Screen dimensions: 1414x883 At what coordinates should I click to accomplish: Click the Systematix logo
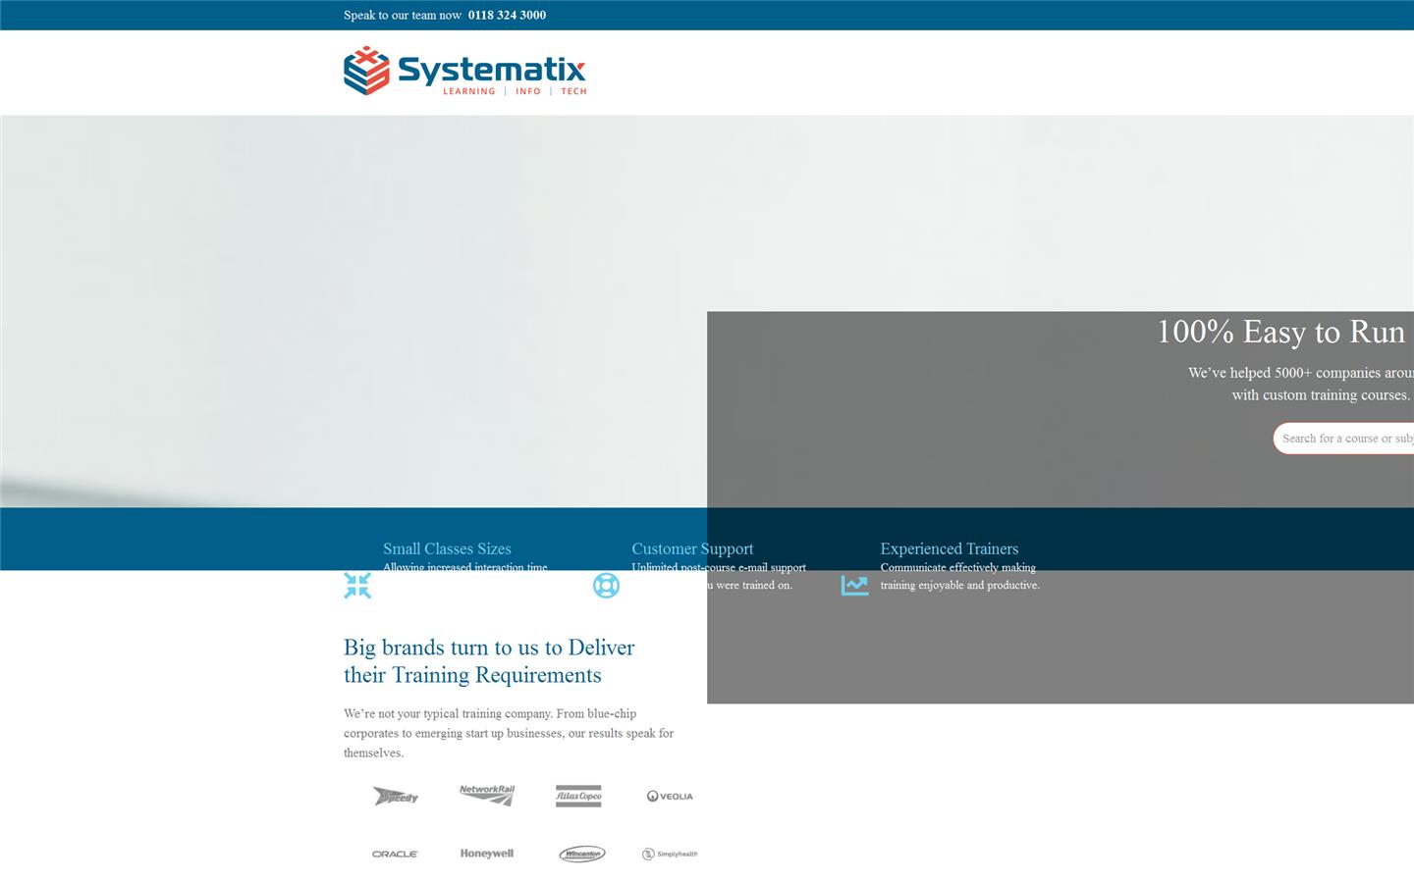(464, 71)
